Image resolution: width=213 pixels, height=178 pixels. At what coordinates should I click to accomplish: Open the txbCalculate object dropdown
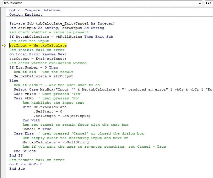(200, 3)
